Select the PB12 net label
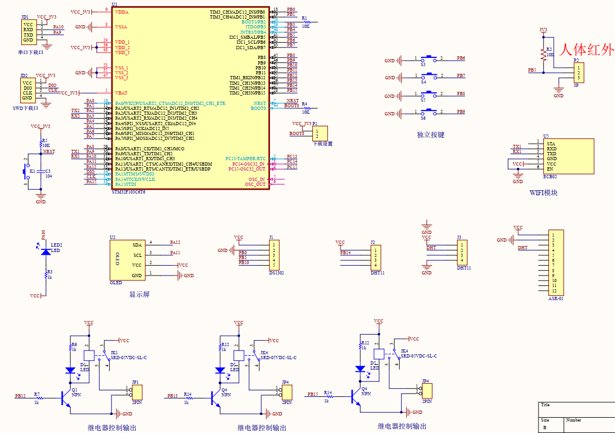 [x=20, y=396]
